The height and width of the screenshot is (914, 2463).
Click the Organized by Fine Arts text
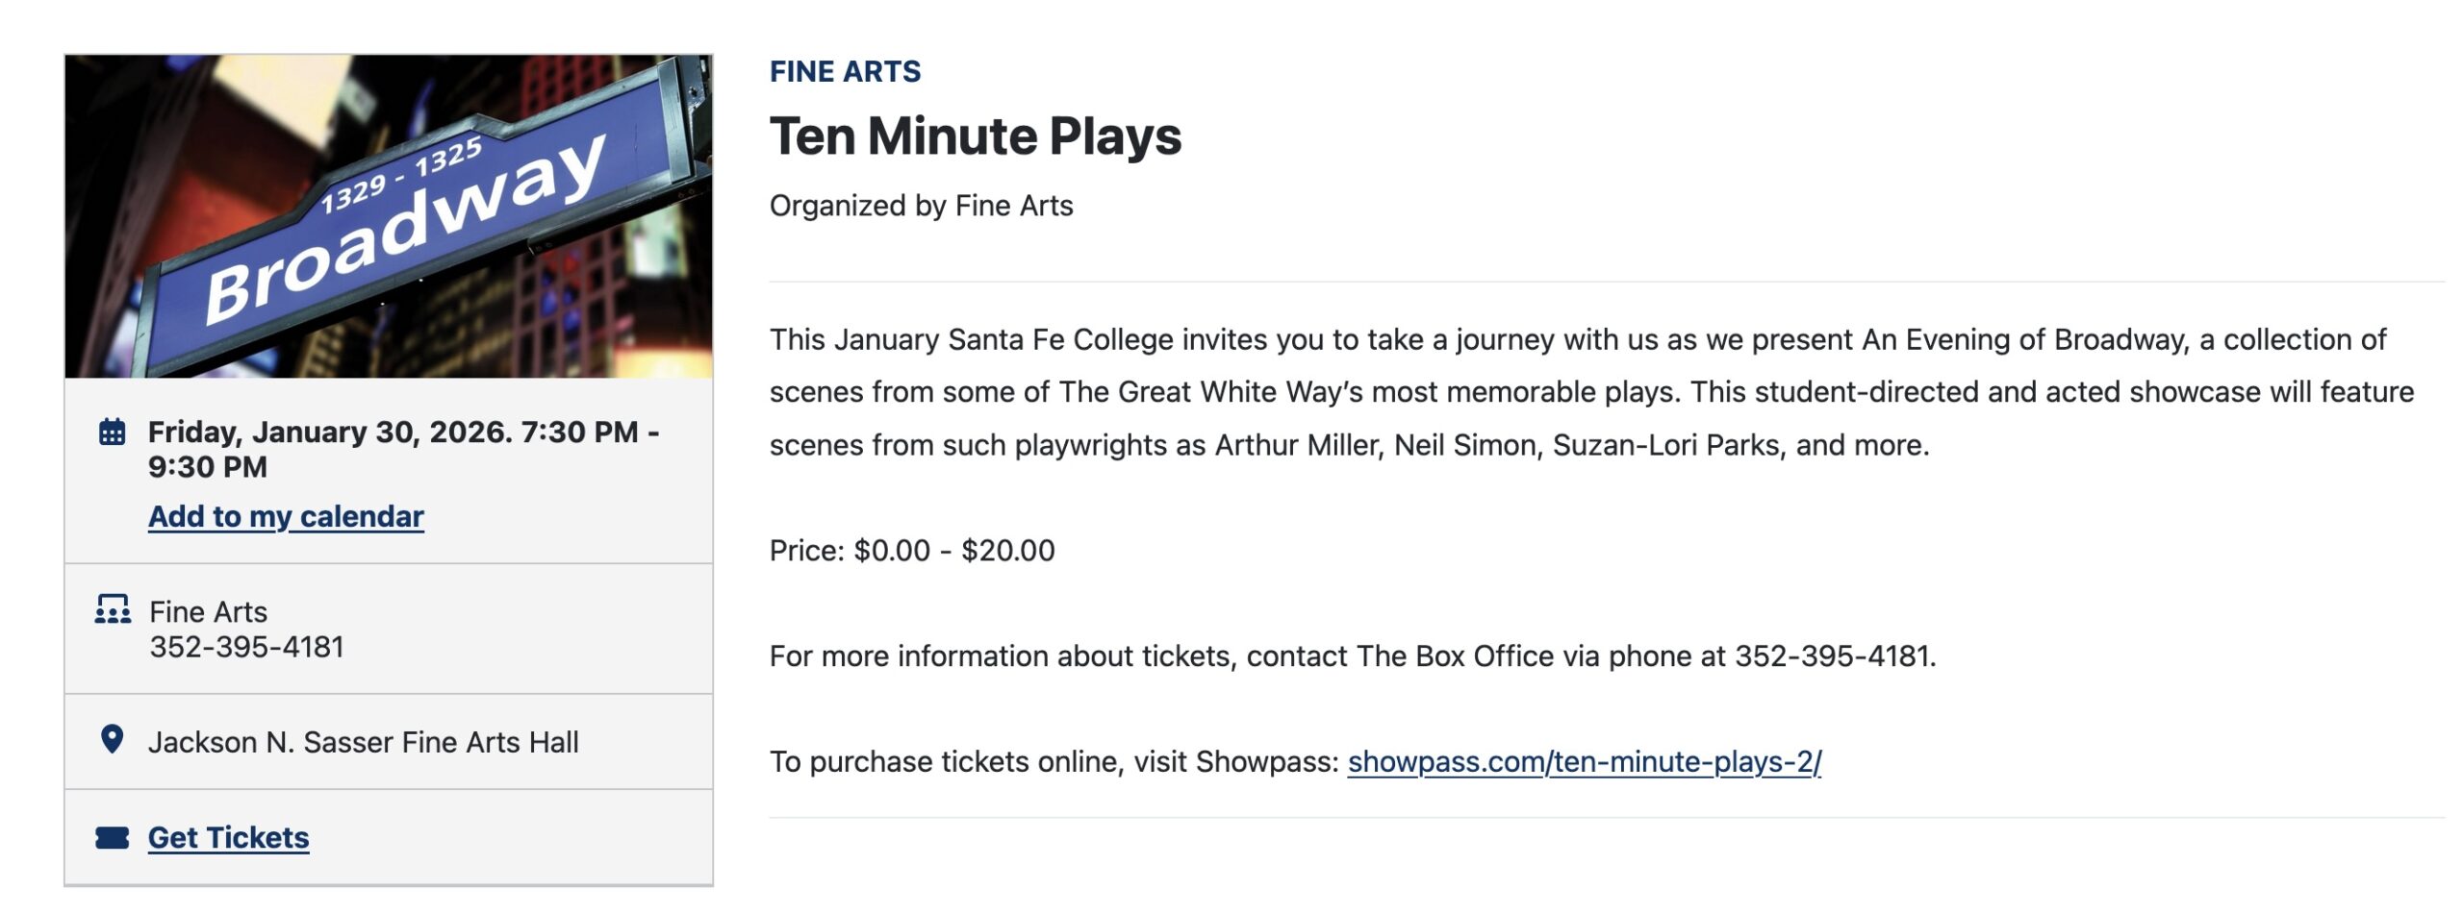click(x=921, y=206)
